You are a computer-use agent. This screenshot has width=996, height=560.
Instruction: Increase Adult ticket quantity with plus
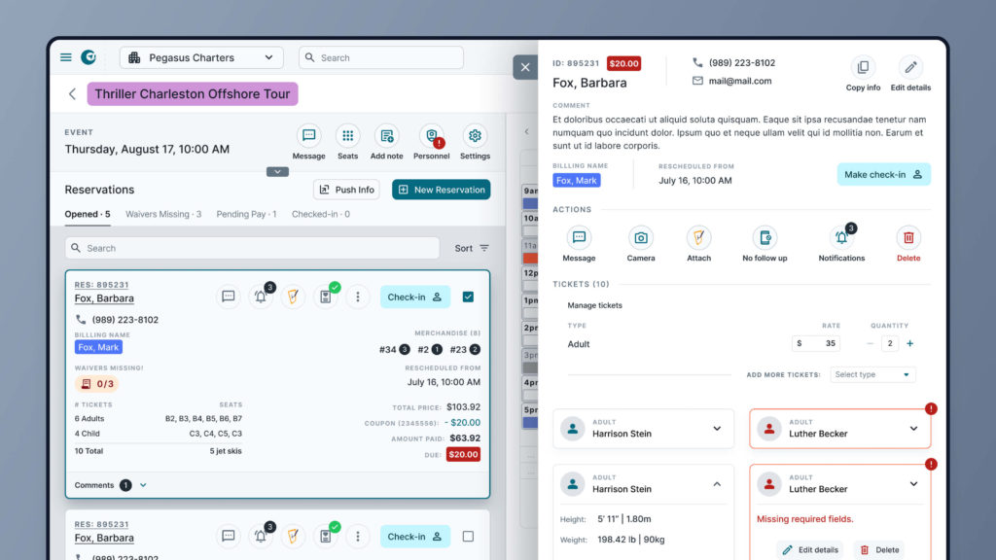[910, 343]
